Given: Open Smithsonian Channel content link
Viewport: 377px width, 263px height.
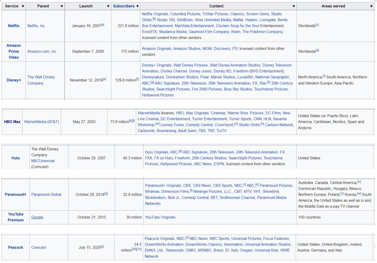Looking at the screenshot, I should [237, 197].
